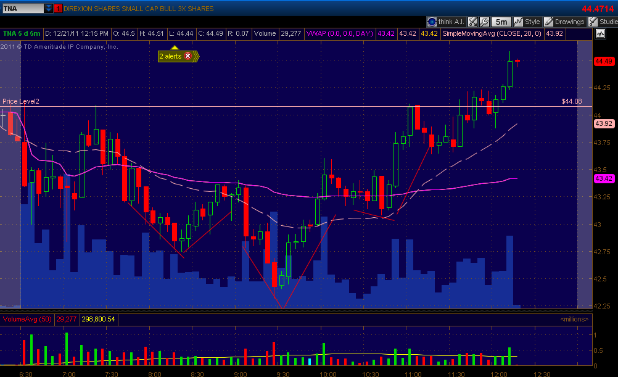Image resolution: width=618 pixels, height=377 pixels.
Task: Click the 9:30 time axis label
Action: click(x=283, y=374)
